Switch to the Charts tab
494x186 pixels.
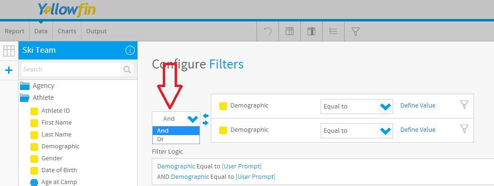(x=67, y=31)
